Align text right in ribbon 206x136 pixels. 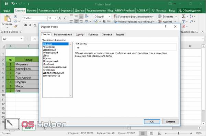[x=81, y=21]
